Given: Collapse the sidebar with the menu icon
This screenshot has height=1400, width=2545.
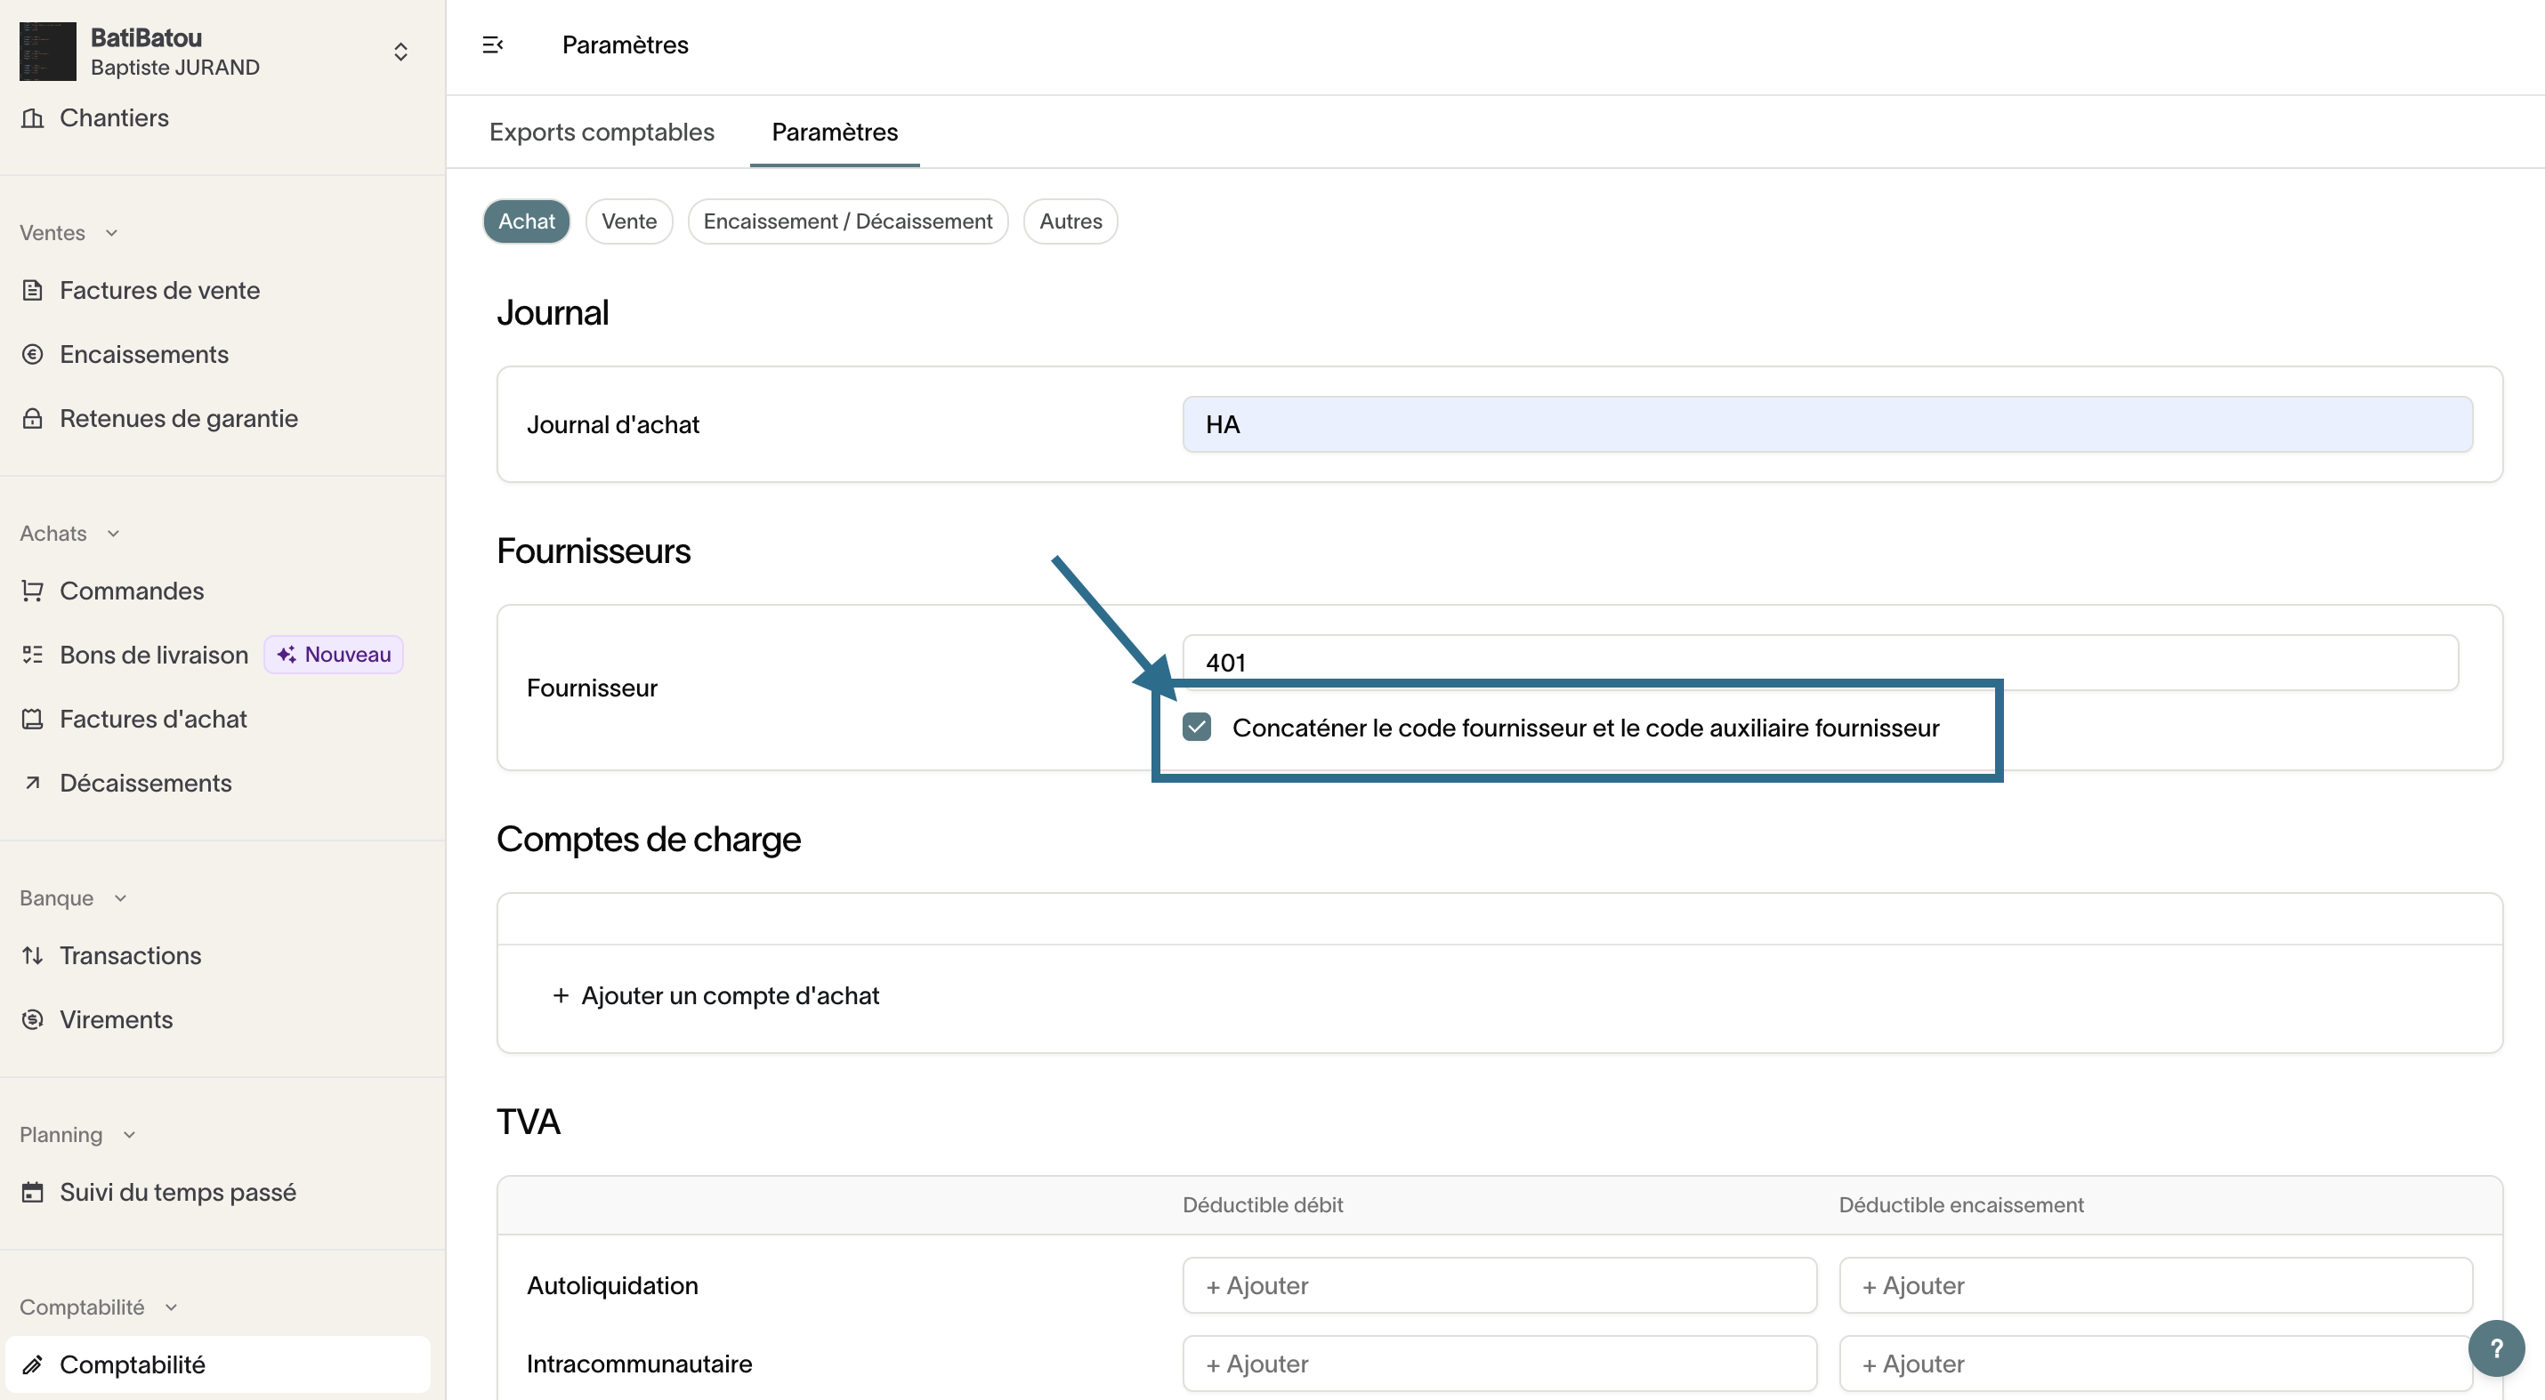Looking at the screenshot, I should [492, 44].
